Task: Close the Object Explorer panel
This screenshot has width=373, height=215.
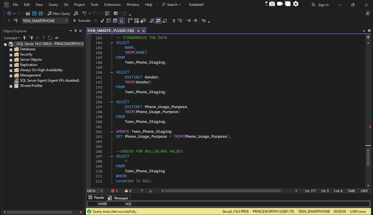Action: coord(81,31)
